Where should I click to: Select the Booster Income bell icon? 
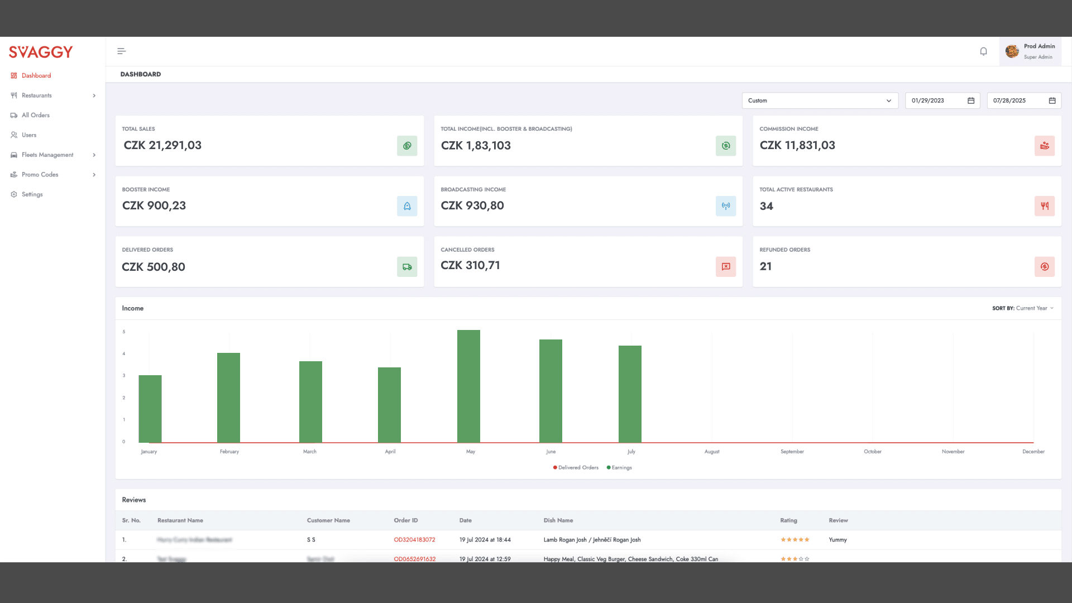pyautogui.click(x=407, y=206)
